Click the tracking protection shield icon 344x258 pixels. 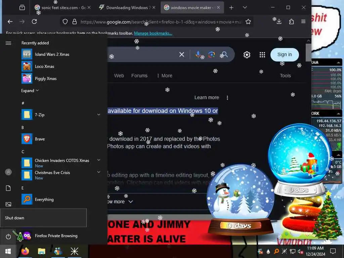pyautogui.click(x=65, y=21)
